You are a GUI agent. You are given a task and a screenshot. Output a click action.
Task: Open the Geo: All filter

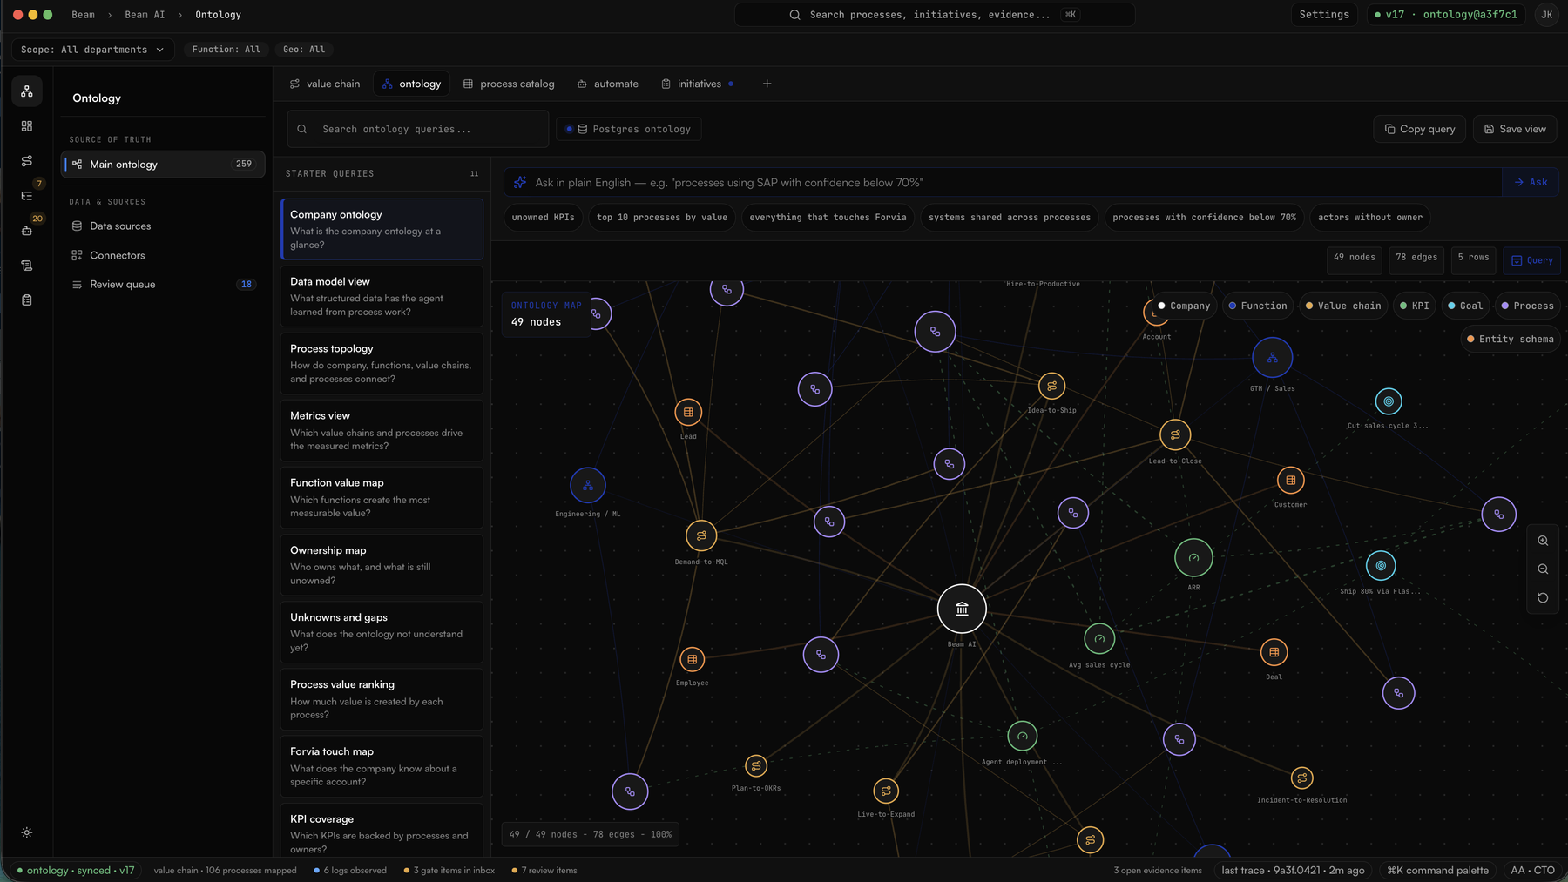(303, 50)
